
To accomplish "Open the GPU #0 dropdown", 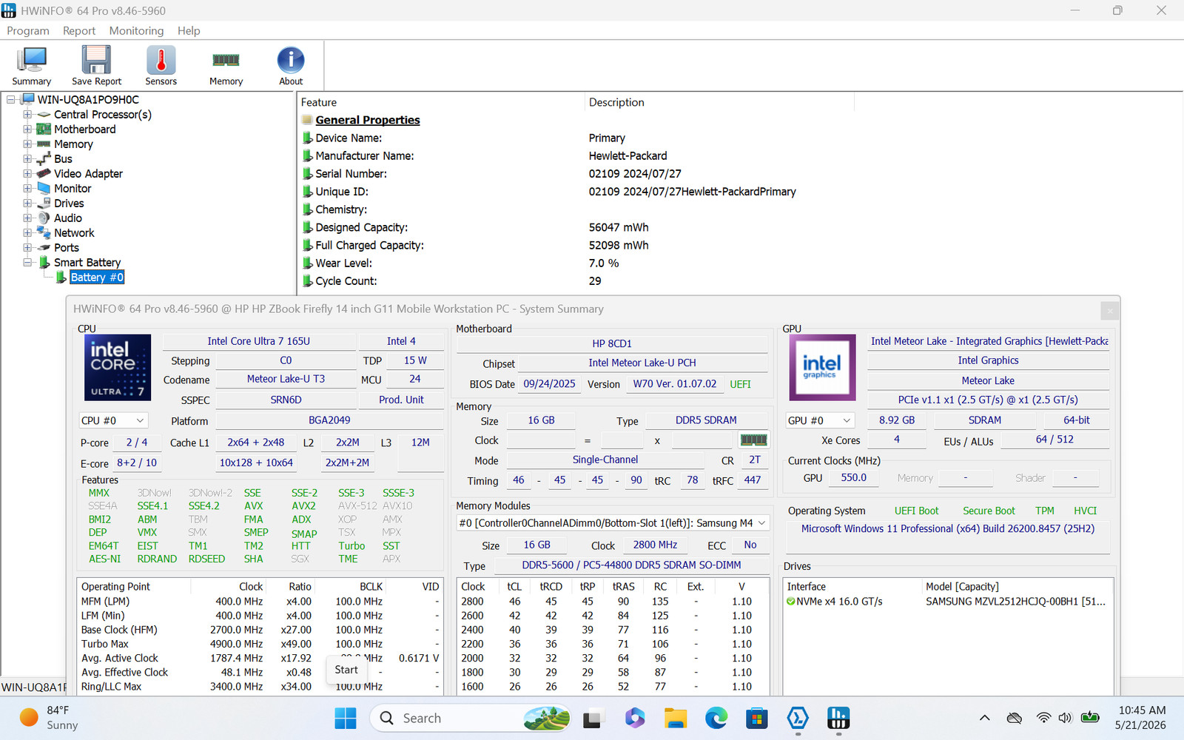I will tap(820, 420).
